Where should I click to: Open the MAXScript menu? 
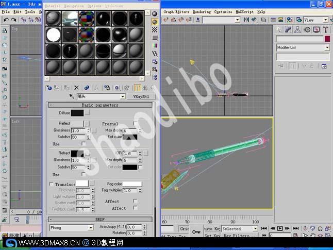245,12
